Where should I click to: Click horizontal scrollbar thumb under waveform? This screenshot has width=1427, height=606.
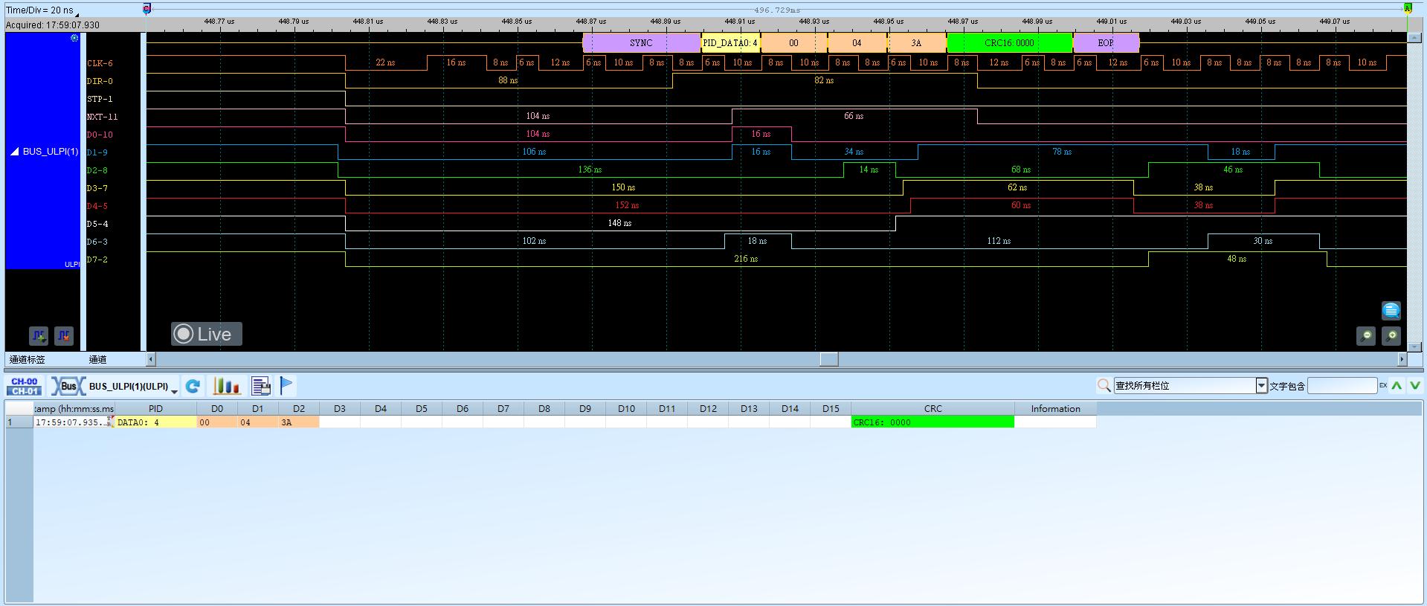[829, 359]
